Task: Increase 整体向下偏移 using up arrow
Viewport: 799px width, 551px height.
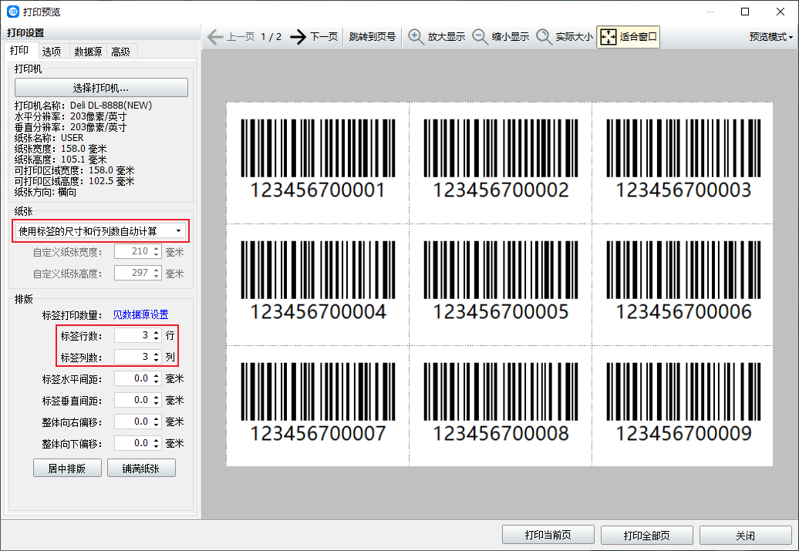Action: (156, 439)
